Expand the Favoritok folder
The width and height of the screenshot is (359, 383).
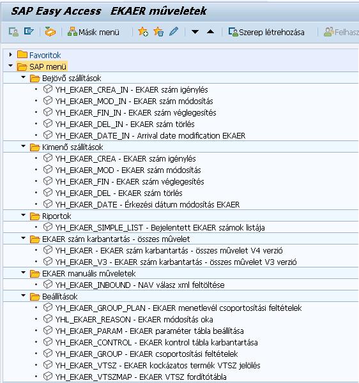pos(10,54)
